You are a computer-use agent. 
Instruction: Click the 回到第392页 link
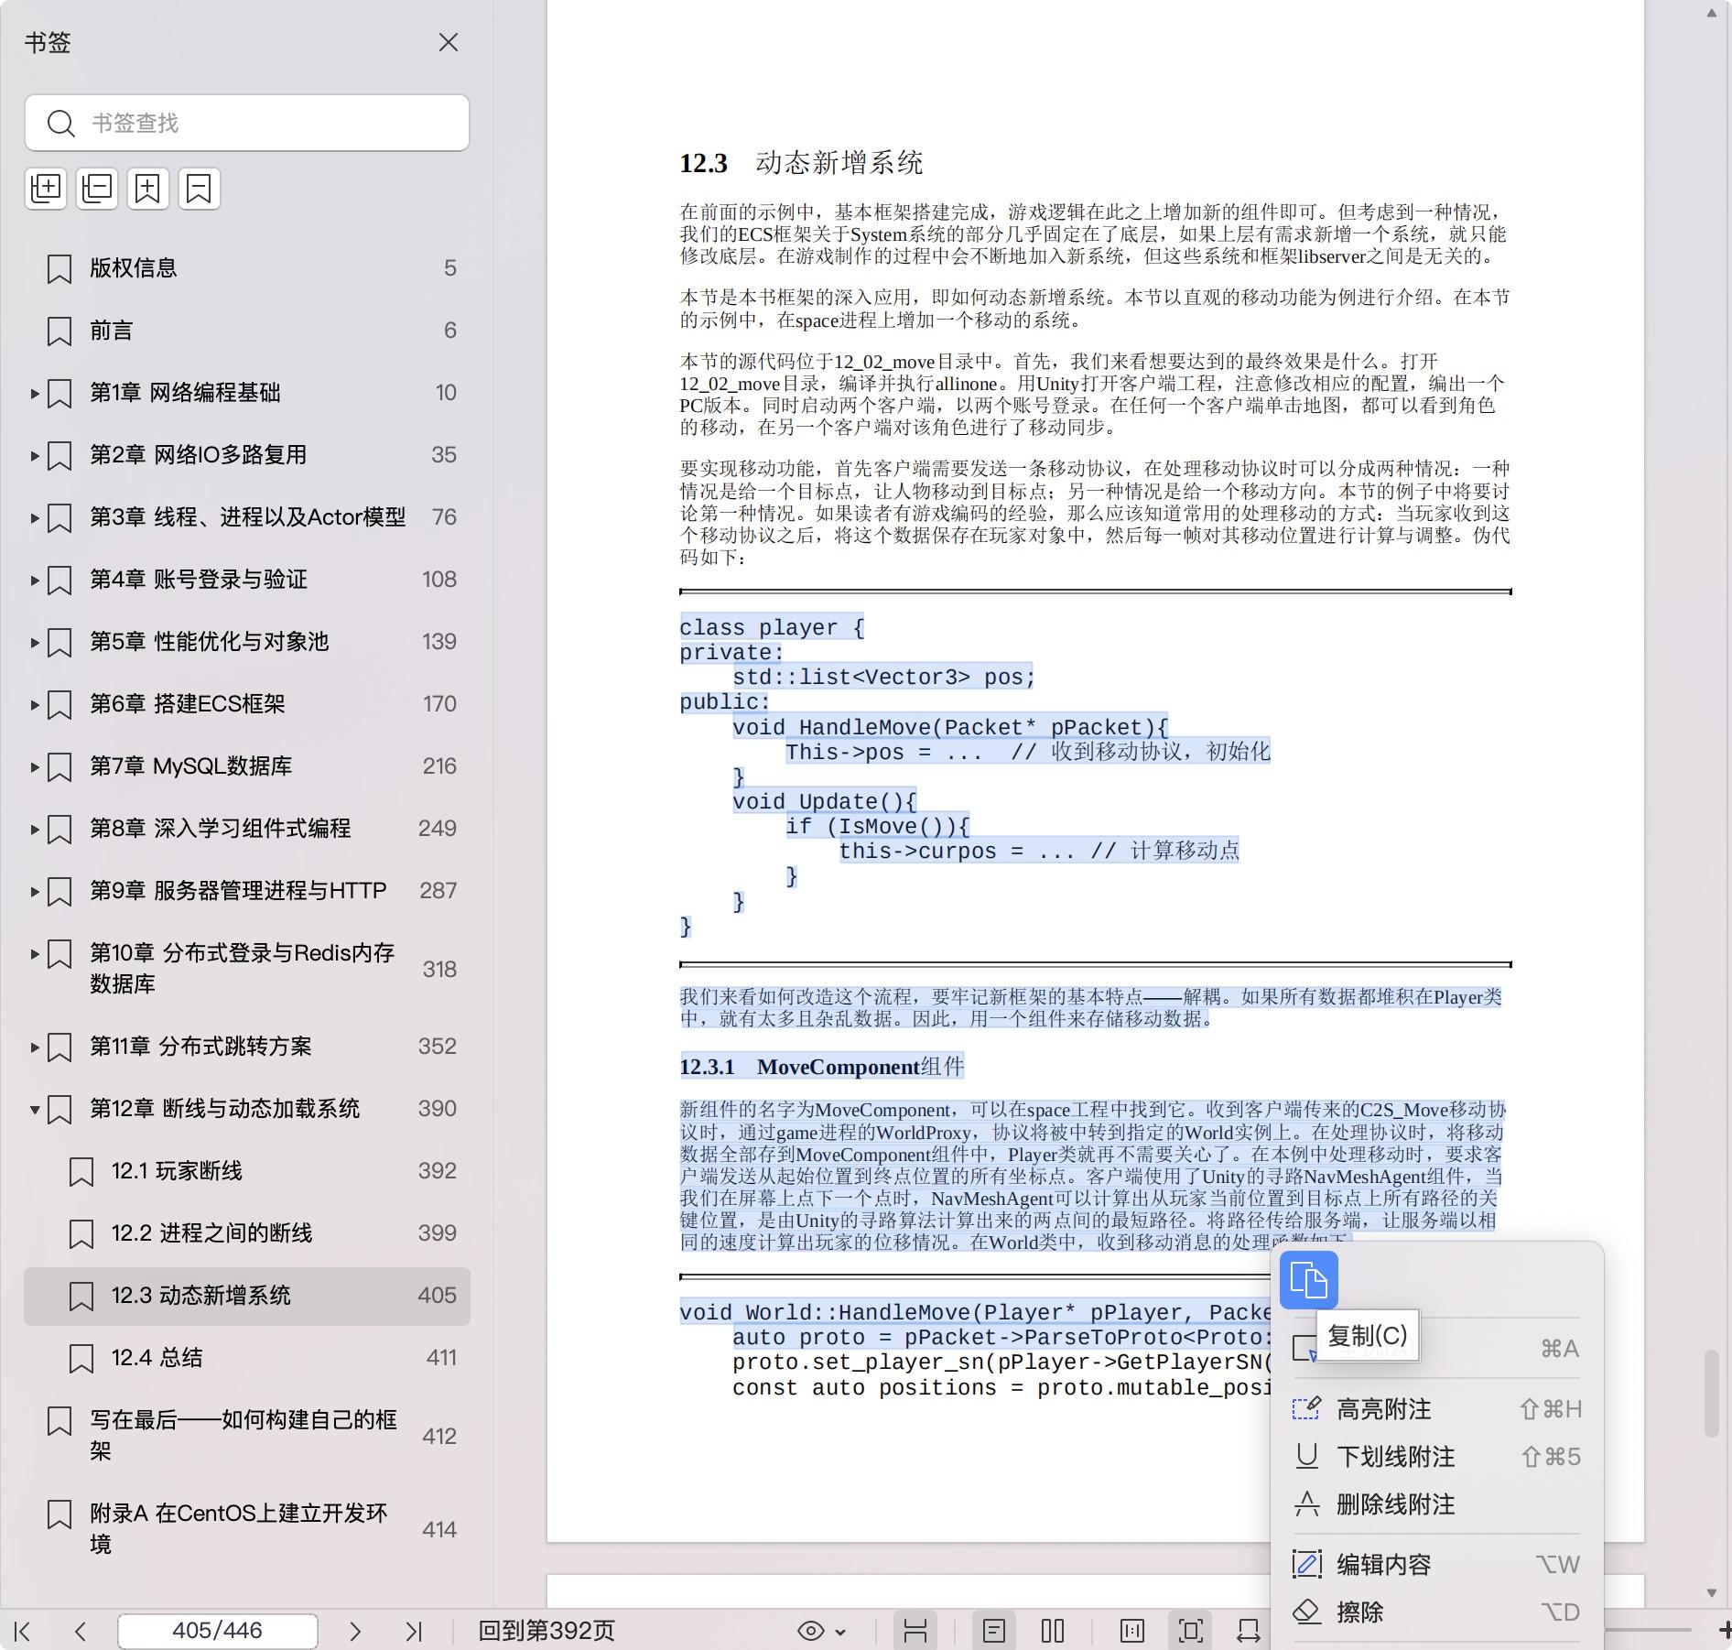coord(547,1631)
